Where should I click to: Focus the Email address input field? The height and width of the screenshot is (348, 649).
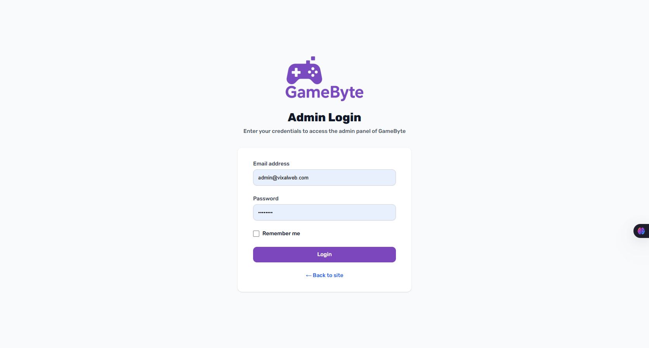pos(324,177)
